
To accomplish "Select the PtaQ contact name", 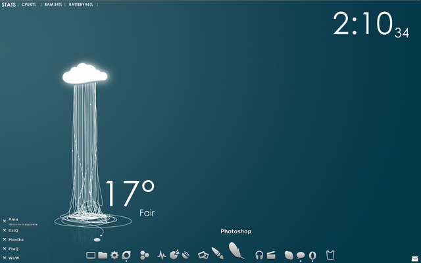I will (x=13, y=249).
